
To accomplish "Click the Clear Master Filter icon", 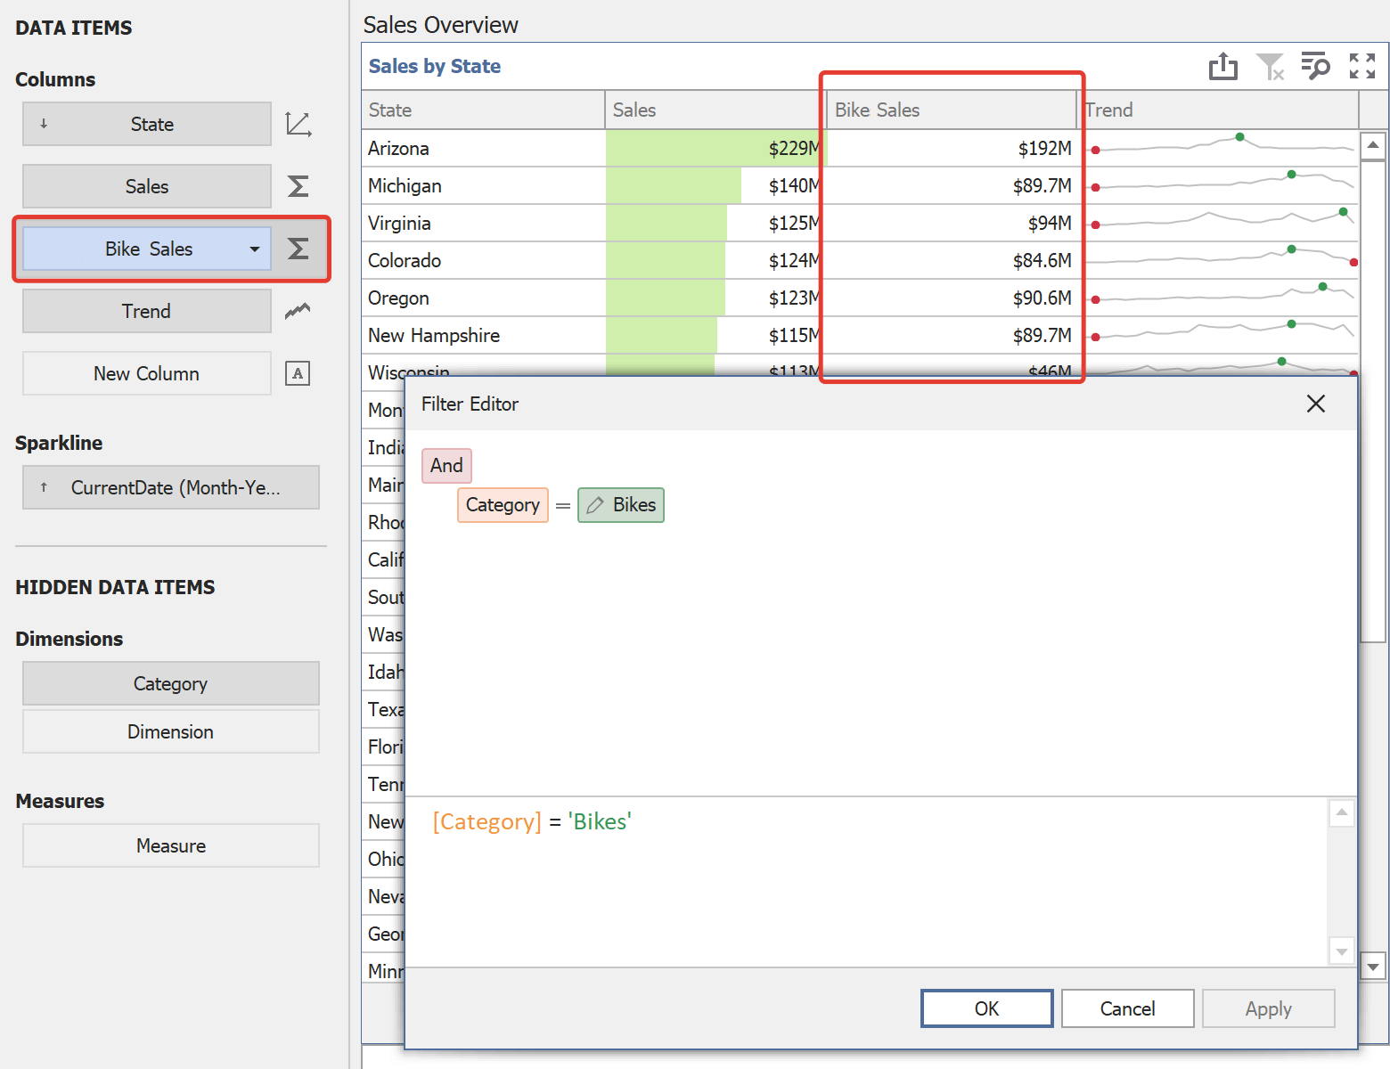I will coord(1270,66).
